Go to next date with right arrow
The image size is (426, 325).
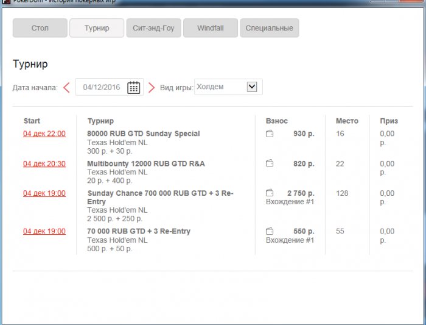click(x=152, y=88)
